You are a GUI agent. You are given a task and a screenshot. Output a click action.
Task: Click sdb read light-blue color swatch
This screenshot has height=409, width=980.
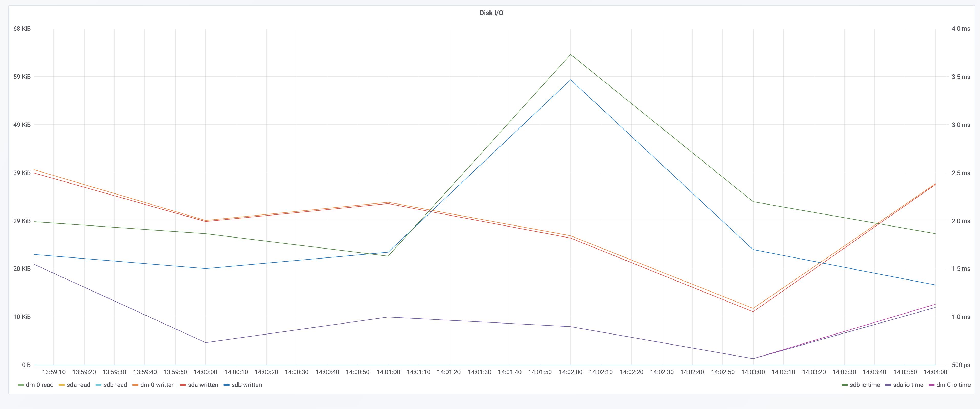pyautogui.click(x=99, y=385)
